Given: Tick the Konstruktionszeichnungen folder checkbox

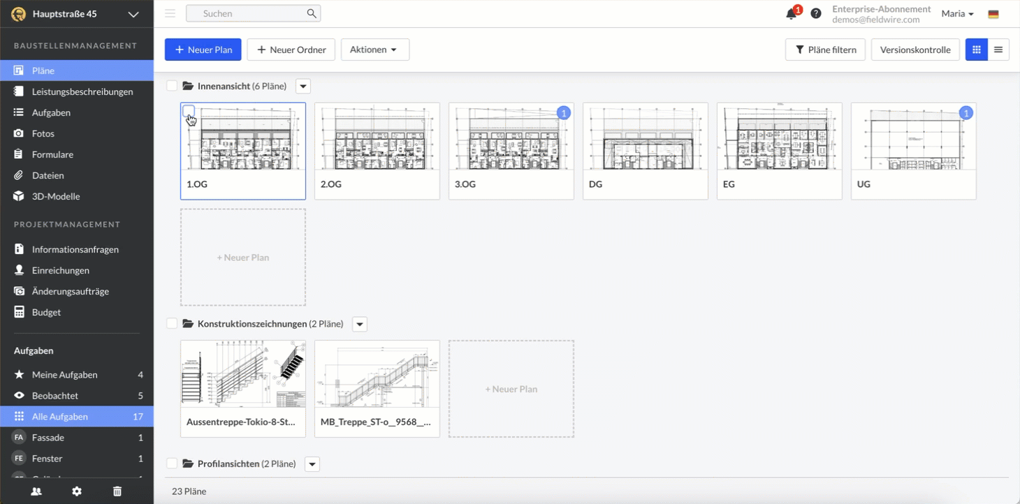Looking at the screenshot, I should click(x=172, y=324).
